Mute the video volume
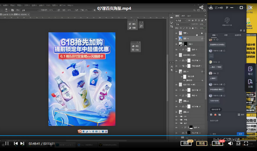The width and height of the screenshot is (257, 151). coord(230,143)
